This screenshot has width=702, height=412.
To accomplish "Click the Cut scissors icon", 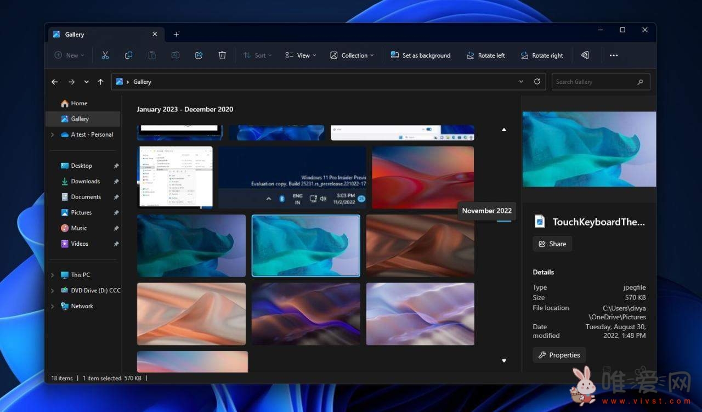I will (x=105, y=55).
